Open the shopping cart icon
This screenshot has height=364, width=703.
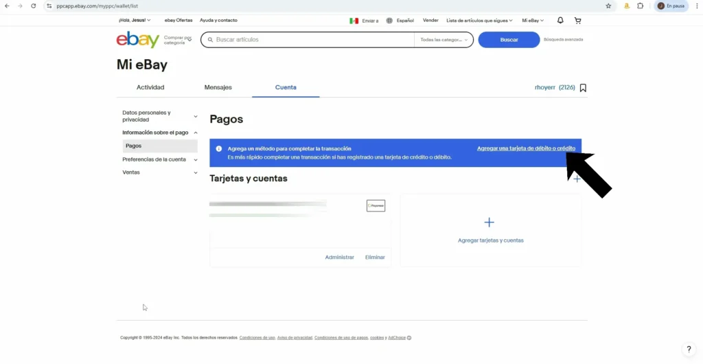(577, 20)
